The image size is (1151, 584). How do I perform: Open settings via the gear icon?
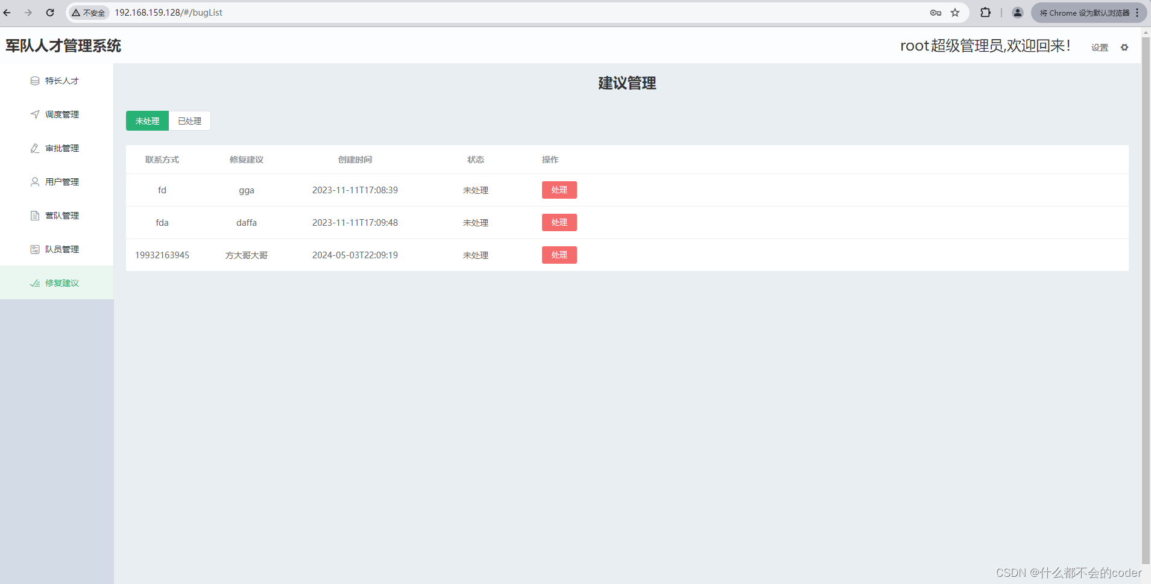pyautogui.click(x=1124, y=48)
